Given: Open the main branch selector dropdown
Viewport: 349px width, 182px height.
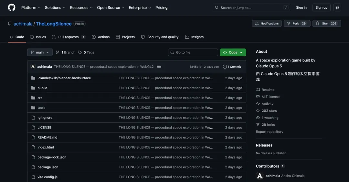Looking at the screenshot, I should (x=40, y=53).
